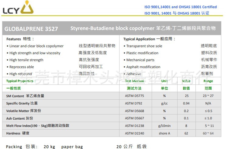Click 'Asphalt modification' application

(x=143, y=67)
